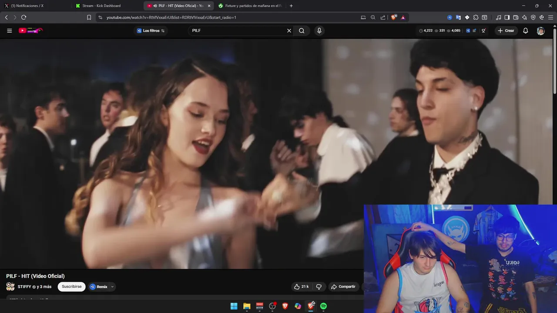Clear the PILF search text
Image resolution: width=557 pixels, height=313 pixels.
289,30
